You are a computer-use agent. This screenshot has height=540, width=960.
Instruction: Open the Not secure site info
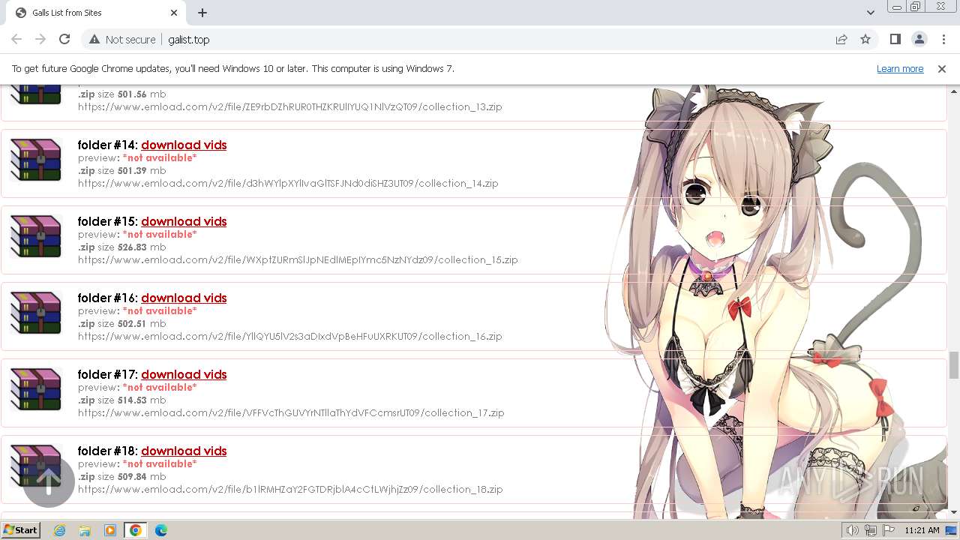coord(122,39)
